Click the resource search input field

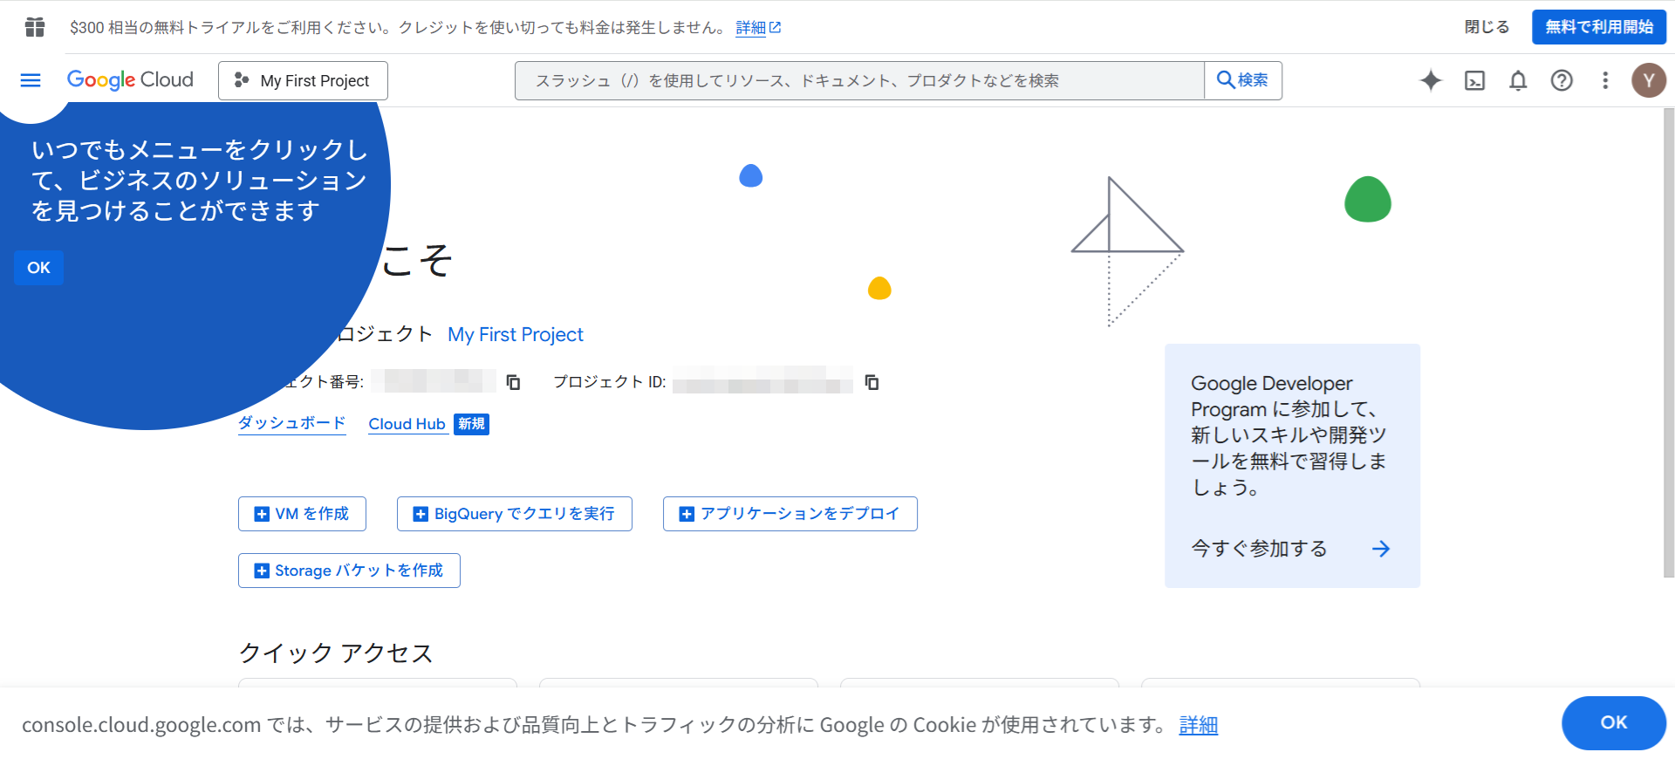click(x=859, y=80)
